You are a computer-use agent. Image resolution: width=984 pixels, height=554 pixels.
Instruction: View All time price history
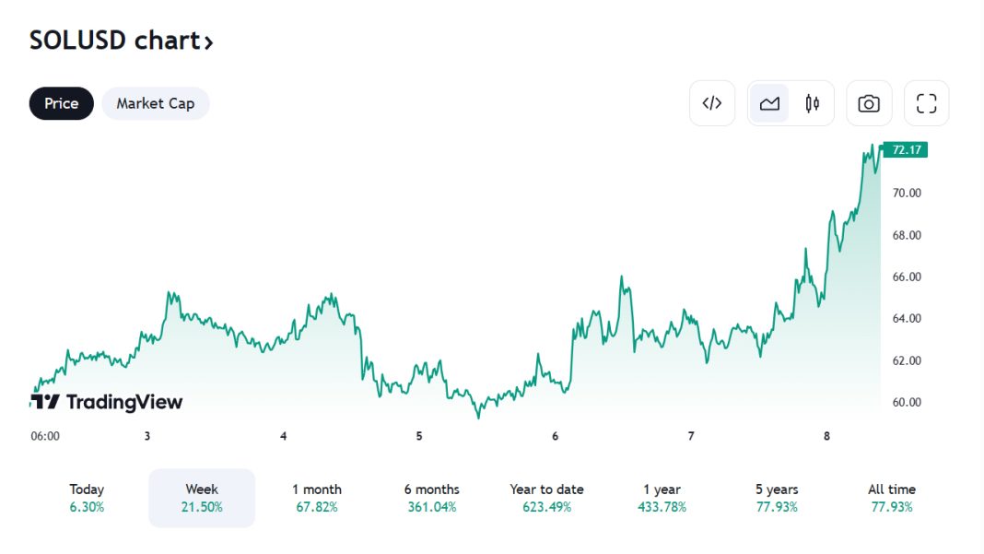[x=892, y=498]
